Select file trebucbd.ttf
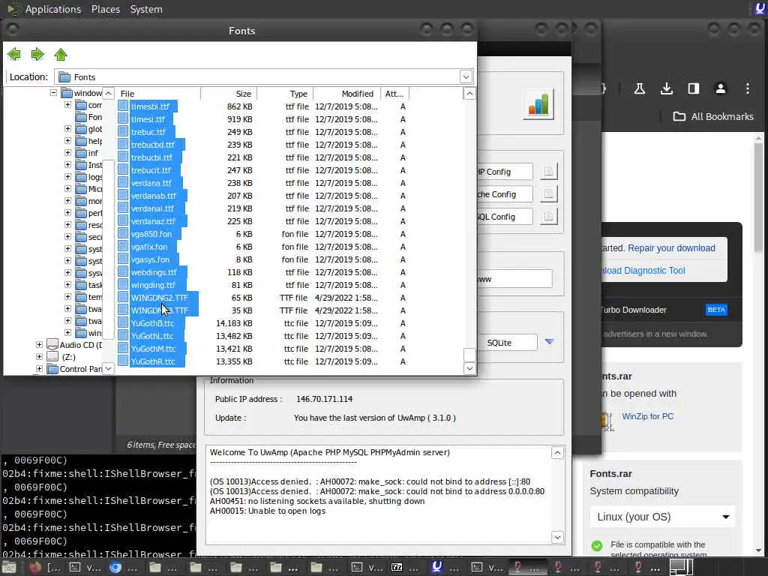 (153, 145)
